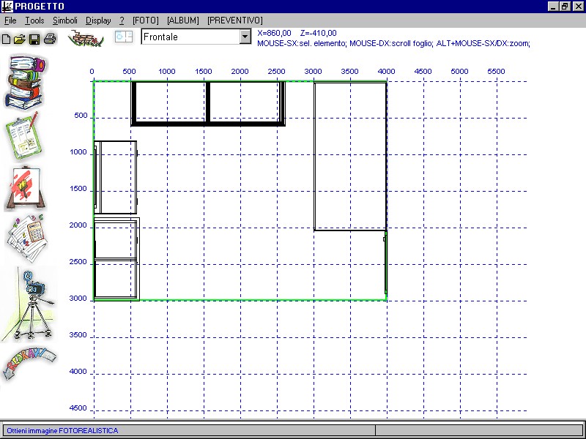
Task: Click the Ottieni immagine FOTOREALISTICA status text
Action: coord(62,430)
